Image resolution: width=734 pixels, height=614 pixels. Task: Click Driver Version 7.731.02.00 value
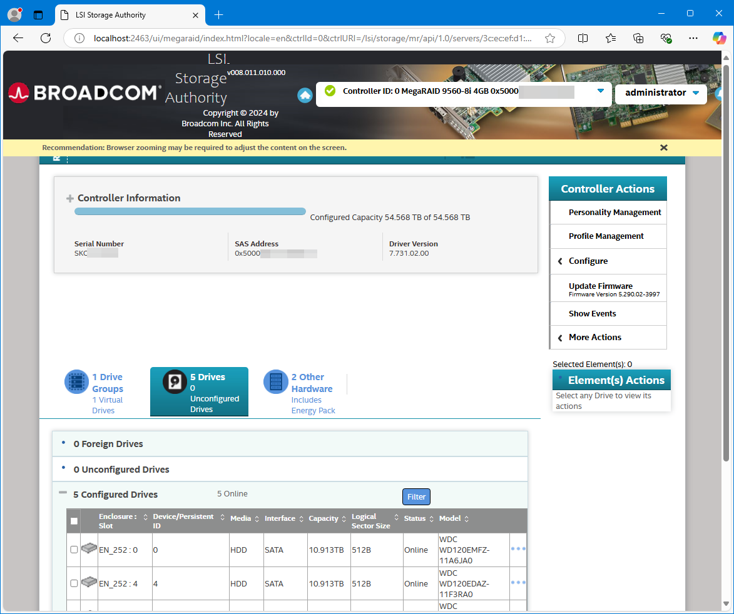(409, 253)
